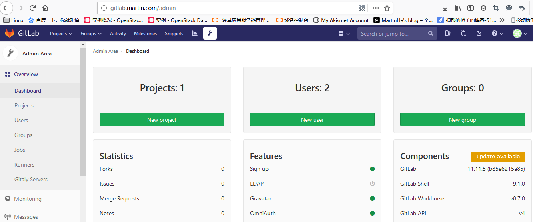Open the Todos checkmark icon

point(479,34)
